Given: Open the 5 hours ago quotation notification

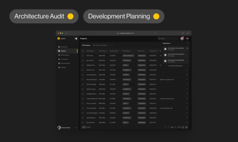Looking at the screenshot, I should pyautogui.click(x=176, y=55).
